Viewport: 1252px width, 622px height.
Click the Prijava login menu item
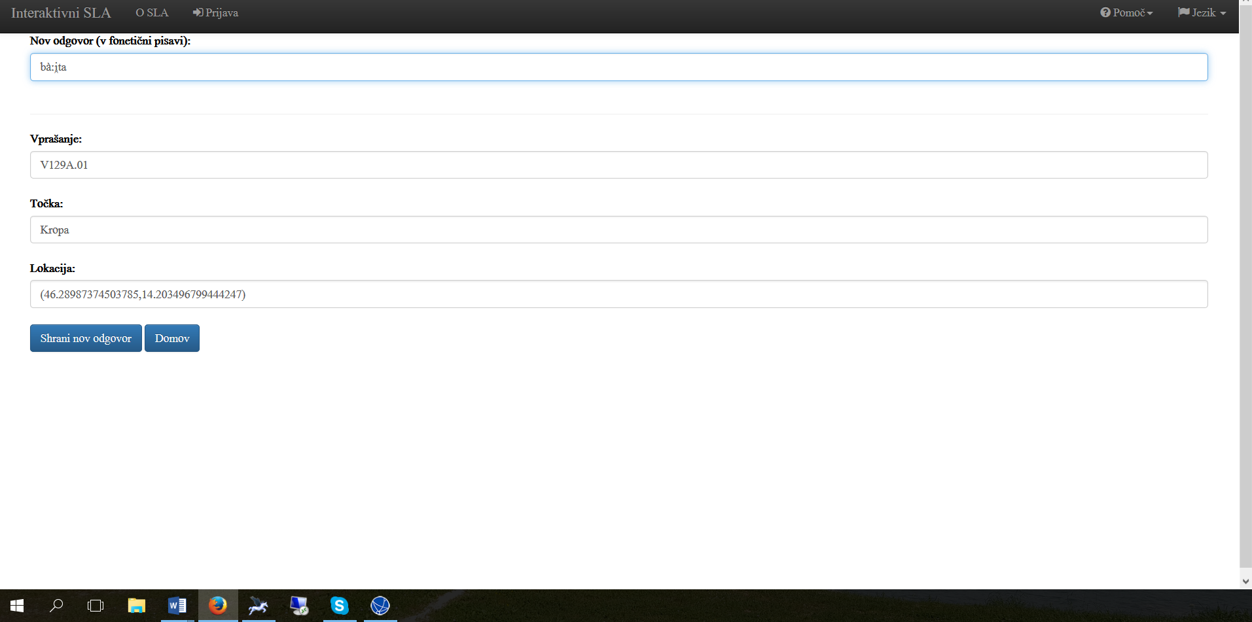[x=215, y=13]
